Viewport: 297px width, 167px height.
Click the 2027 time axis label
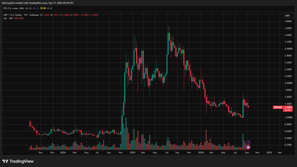click(269, 153)
